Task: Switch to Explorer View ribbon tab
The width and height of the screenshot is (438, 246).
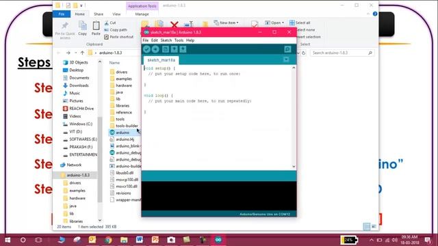Action: tap(116, 14)
